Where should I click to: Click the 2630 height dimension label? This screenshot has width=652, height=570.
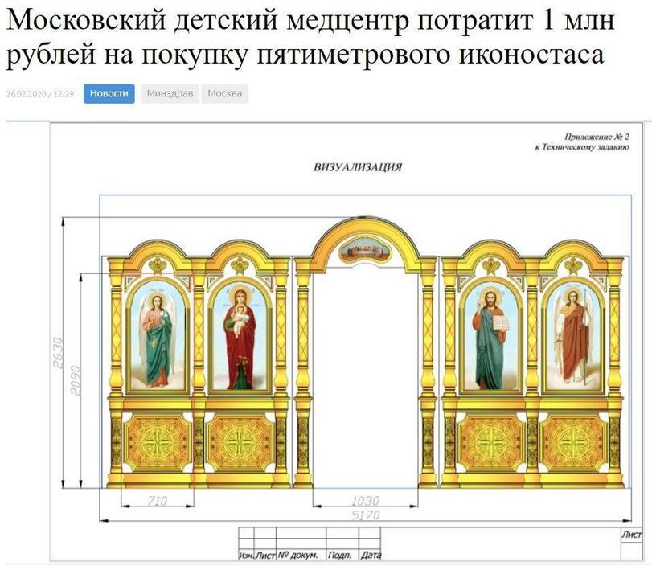[x=59, y=353]
